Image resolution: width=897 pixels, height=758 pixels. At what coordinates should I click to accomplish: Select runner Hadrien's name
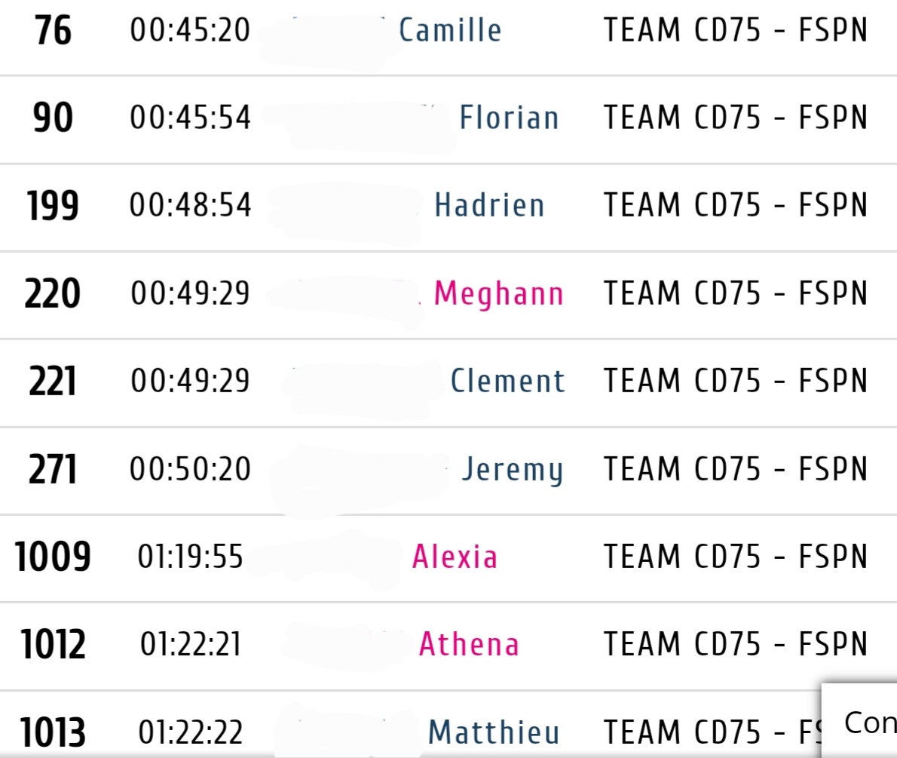[x=489, y=206]
